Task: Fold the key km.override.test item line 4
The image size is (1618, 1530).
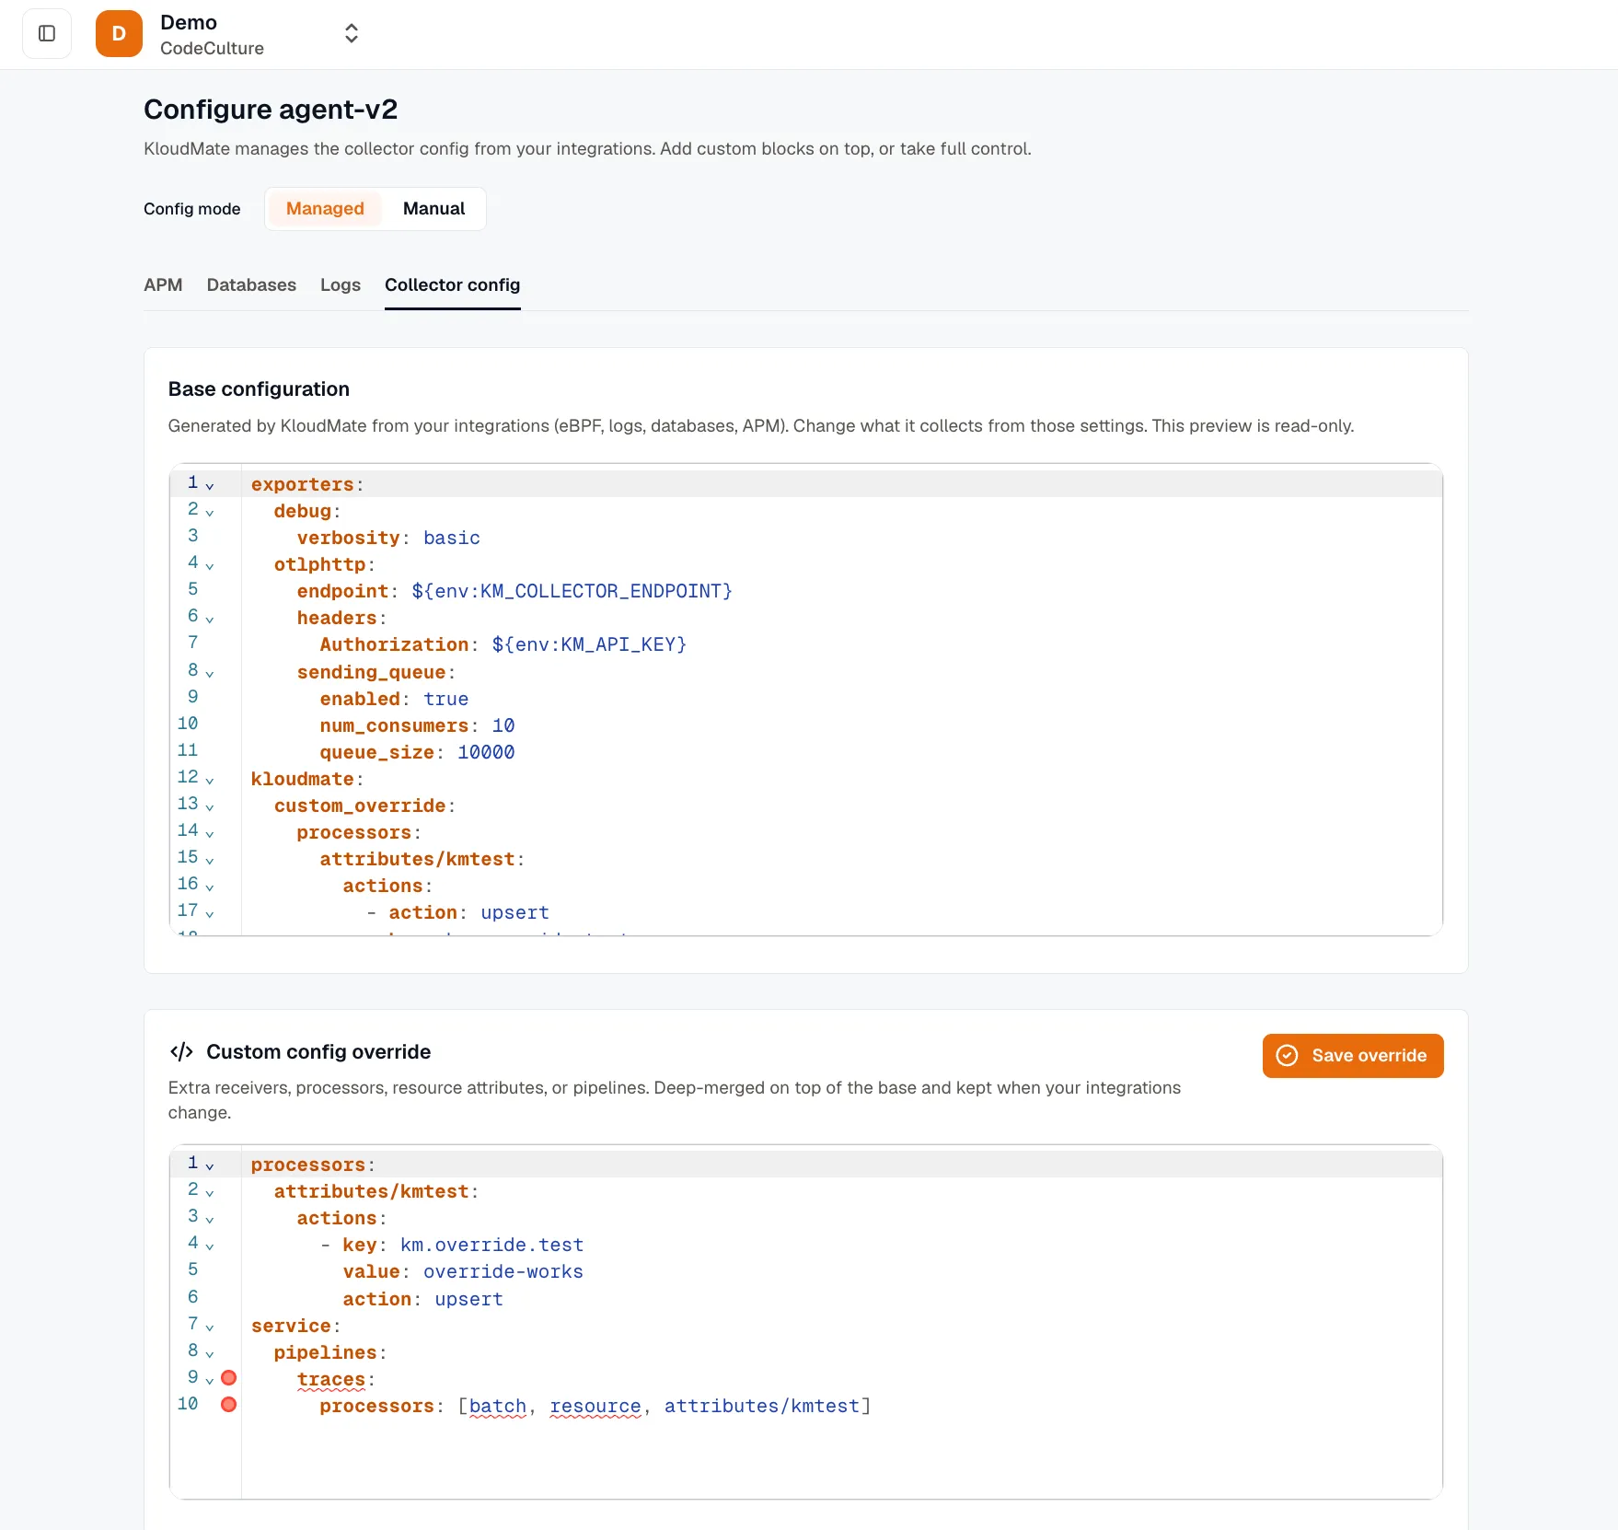Action: (210, 1246)
